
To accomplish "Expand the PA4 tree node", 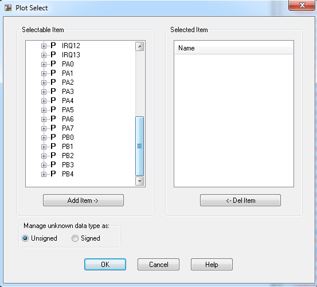I will coord(44,101).
